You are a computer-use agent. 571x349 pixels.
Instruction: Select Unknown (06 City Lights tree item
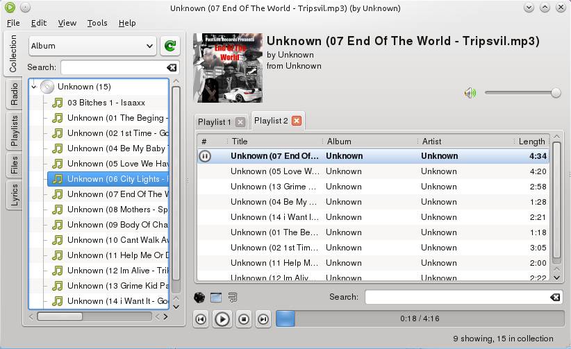[x=108, y=179]
